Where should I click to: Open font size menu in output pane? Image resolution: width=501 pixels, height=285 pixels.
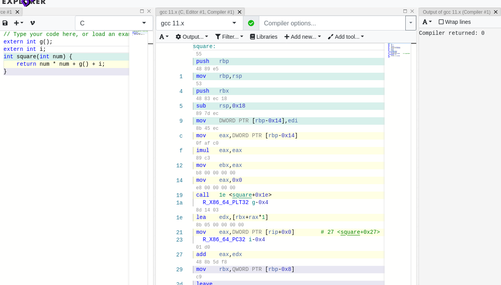[x=427, y=22]
